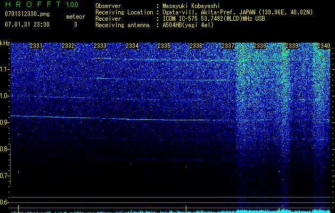Click the cyan signal level strip at bottom
The width and height of the screenshot is (335, 213).
click(x=171, y=211)
